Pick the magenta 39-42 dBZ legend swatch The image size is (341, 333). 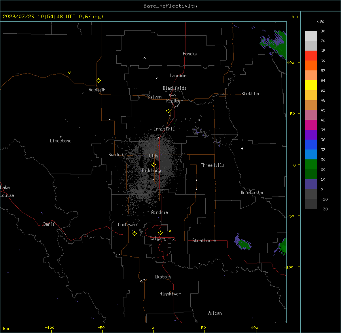coord(311,125)
